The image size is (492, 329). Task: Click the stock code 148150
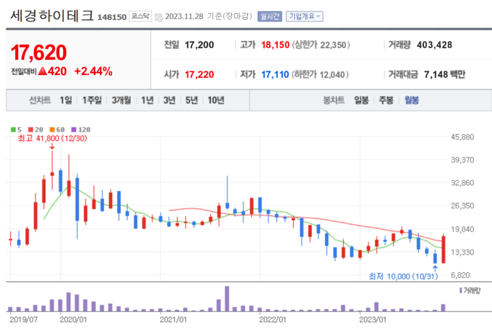(x=112, y=17)
